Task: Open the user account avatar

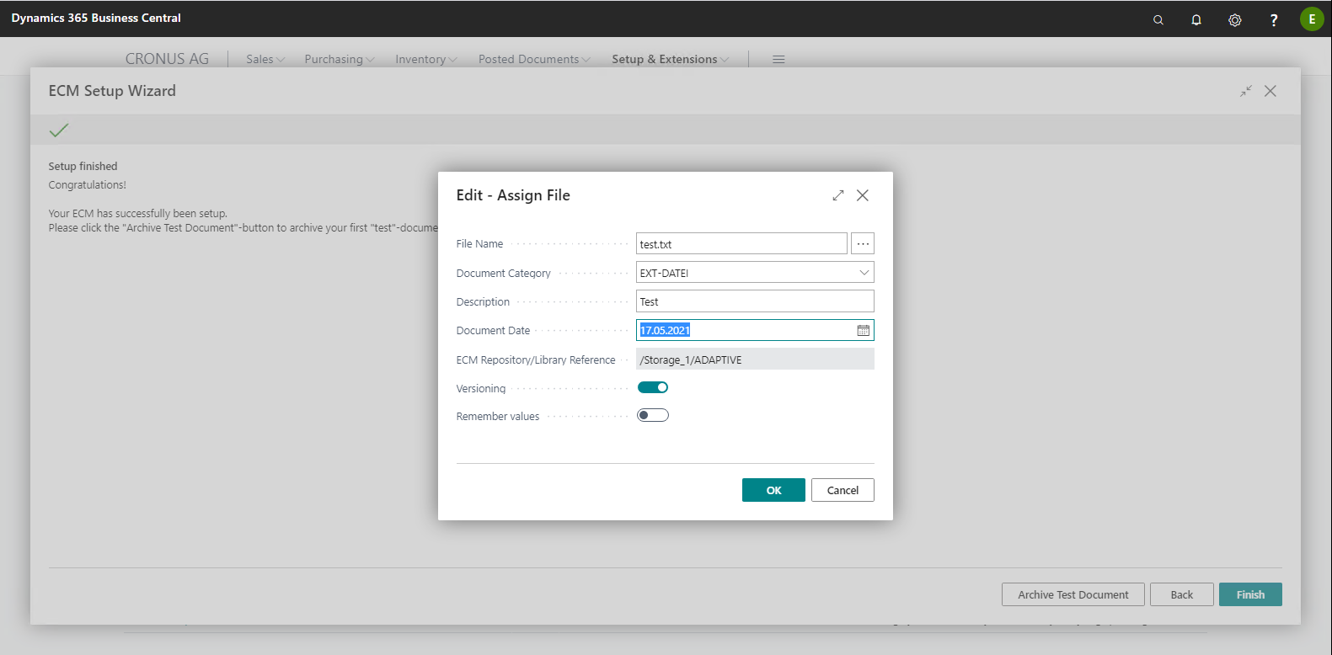Action: click(x=1312, y=19)
